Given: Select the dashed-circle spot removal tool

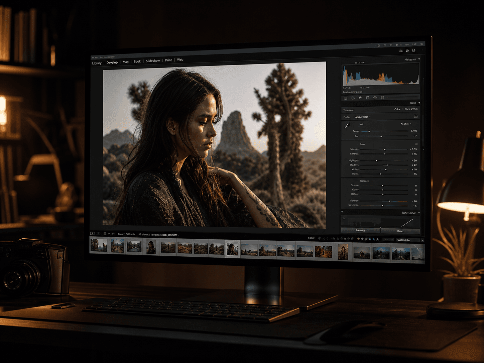Looking at the screenshot, I should (353, 98).
